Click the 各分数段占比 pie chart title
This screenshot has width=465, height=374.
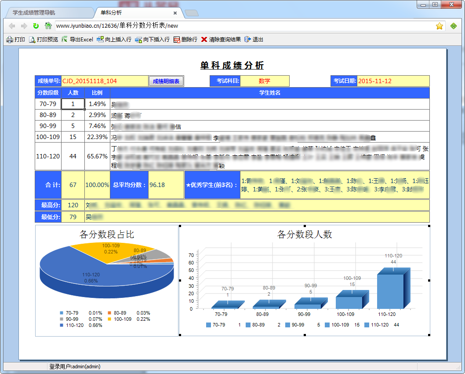tap(107, 235)
